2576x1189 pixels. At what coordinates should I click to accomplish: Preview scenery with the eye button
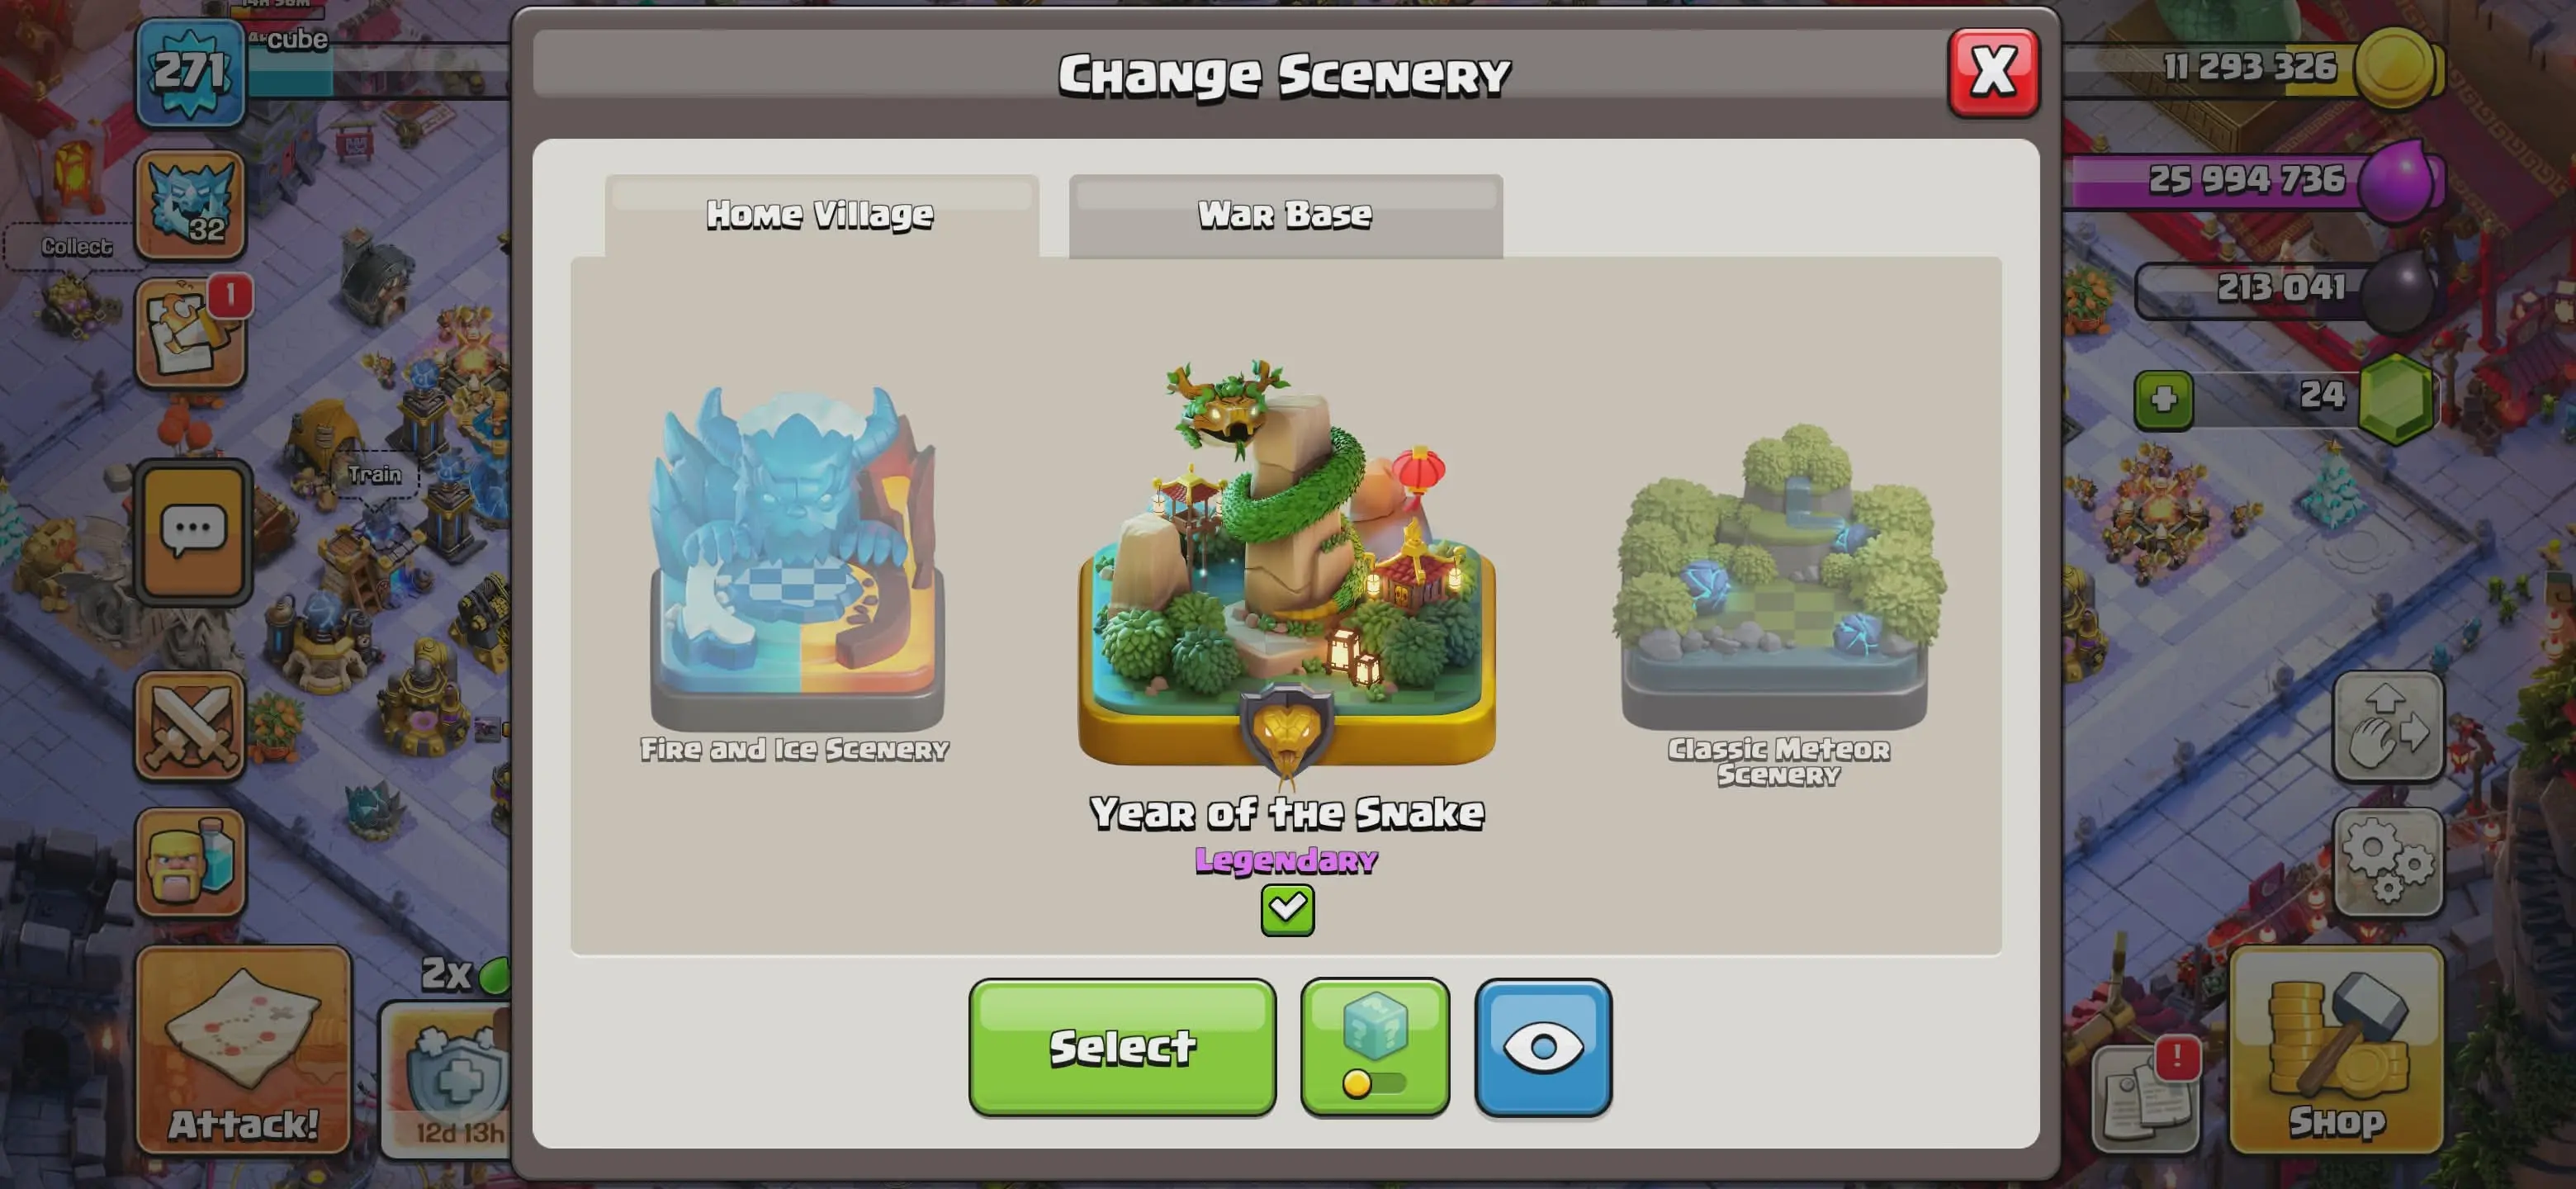point(1542,1047)
